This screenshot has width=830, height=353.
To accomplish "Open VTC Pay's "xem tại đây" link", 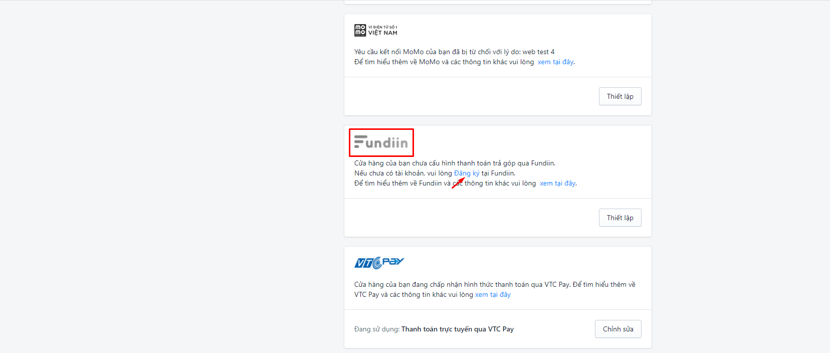I will point(493,294).
